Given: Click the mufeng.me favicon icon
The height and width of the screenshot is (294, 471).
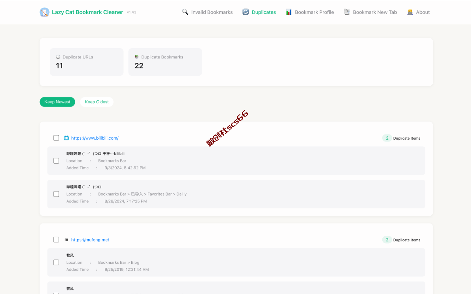Looking at the screenshot, I should pos(66,240).
